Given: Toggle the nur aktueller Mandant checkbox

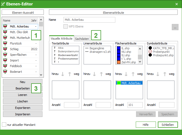Looking at the screenshot, I should pos(4,125).
